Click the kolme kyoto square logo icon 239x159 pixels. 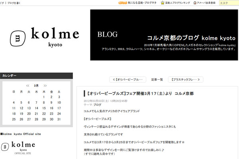18,38
